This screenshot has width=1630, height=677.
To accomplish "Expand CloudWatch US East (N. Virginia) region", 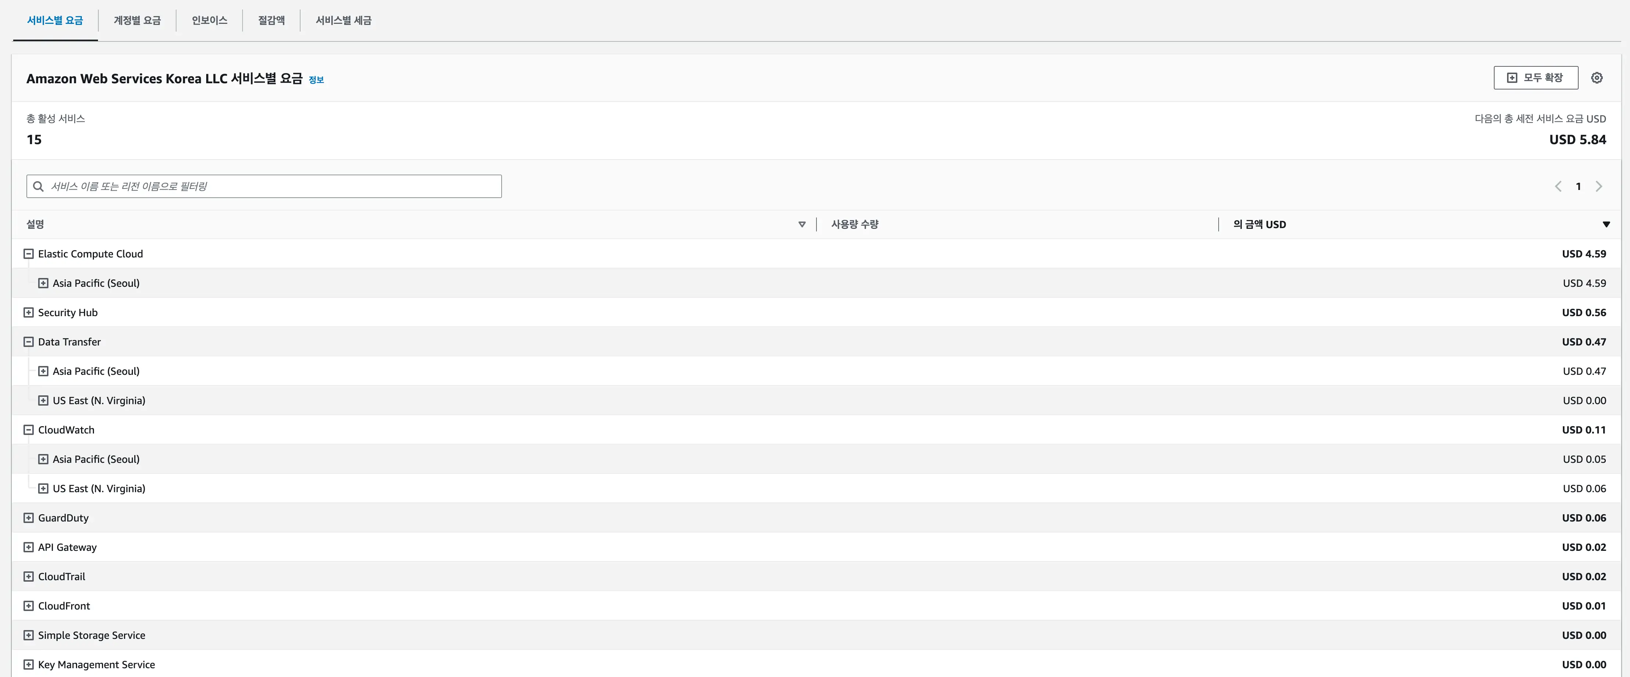I will 43,488.
